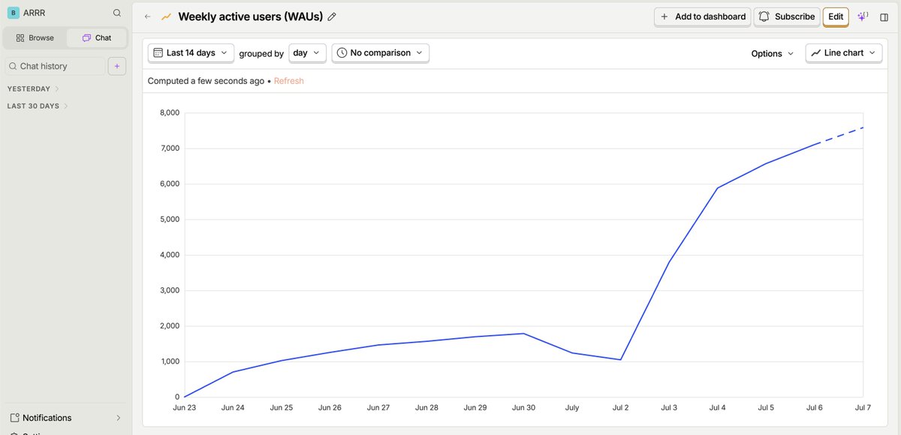Open the grouped by day dropdown
901x435 pixels.
tap(307, 52)
